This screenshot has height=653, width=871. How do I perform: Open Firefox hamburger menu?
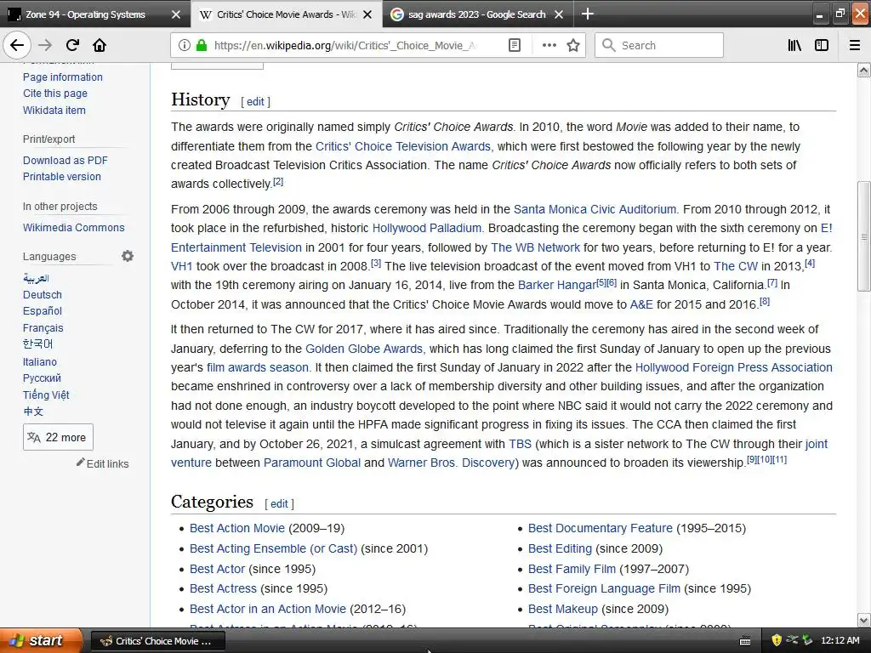(x=855, y=45)
